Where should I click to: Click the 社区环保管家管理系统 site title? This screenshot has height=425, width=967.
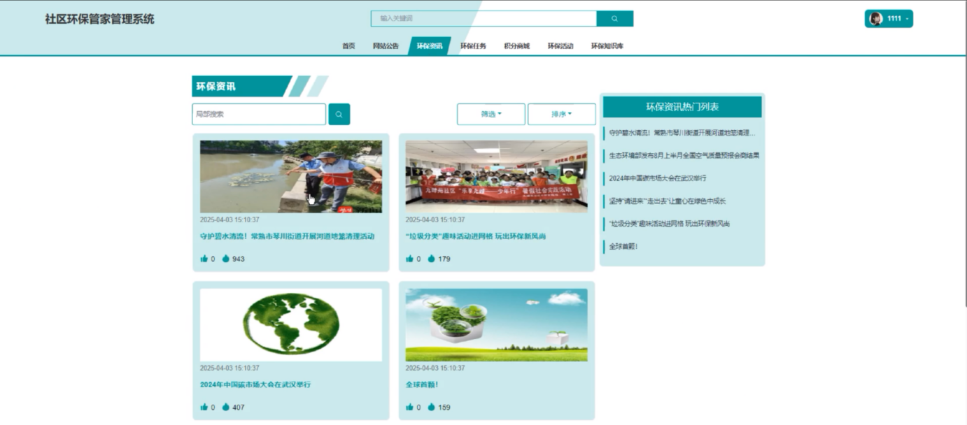click(x=100, y=20)
